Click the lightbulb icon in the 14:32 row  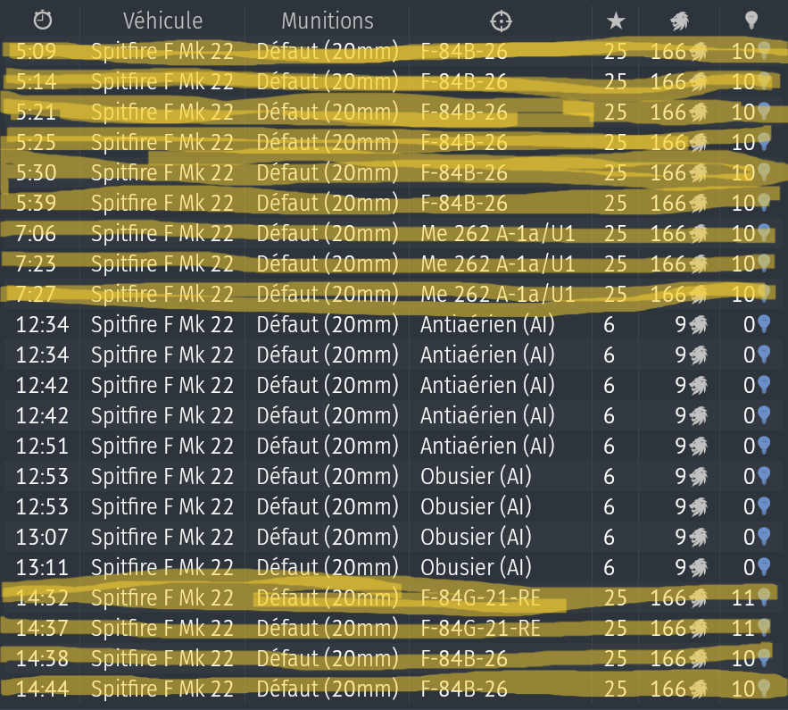763,597
